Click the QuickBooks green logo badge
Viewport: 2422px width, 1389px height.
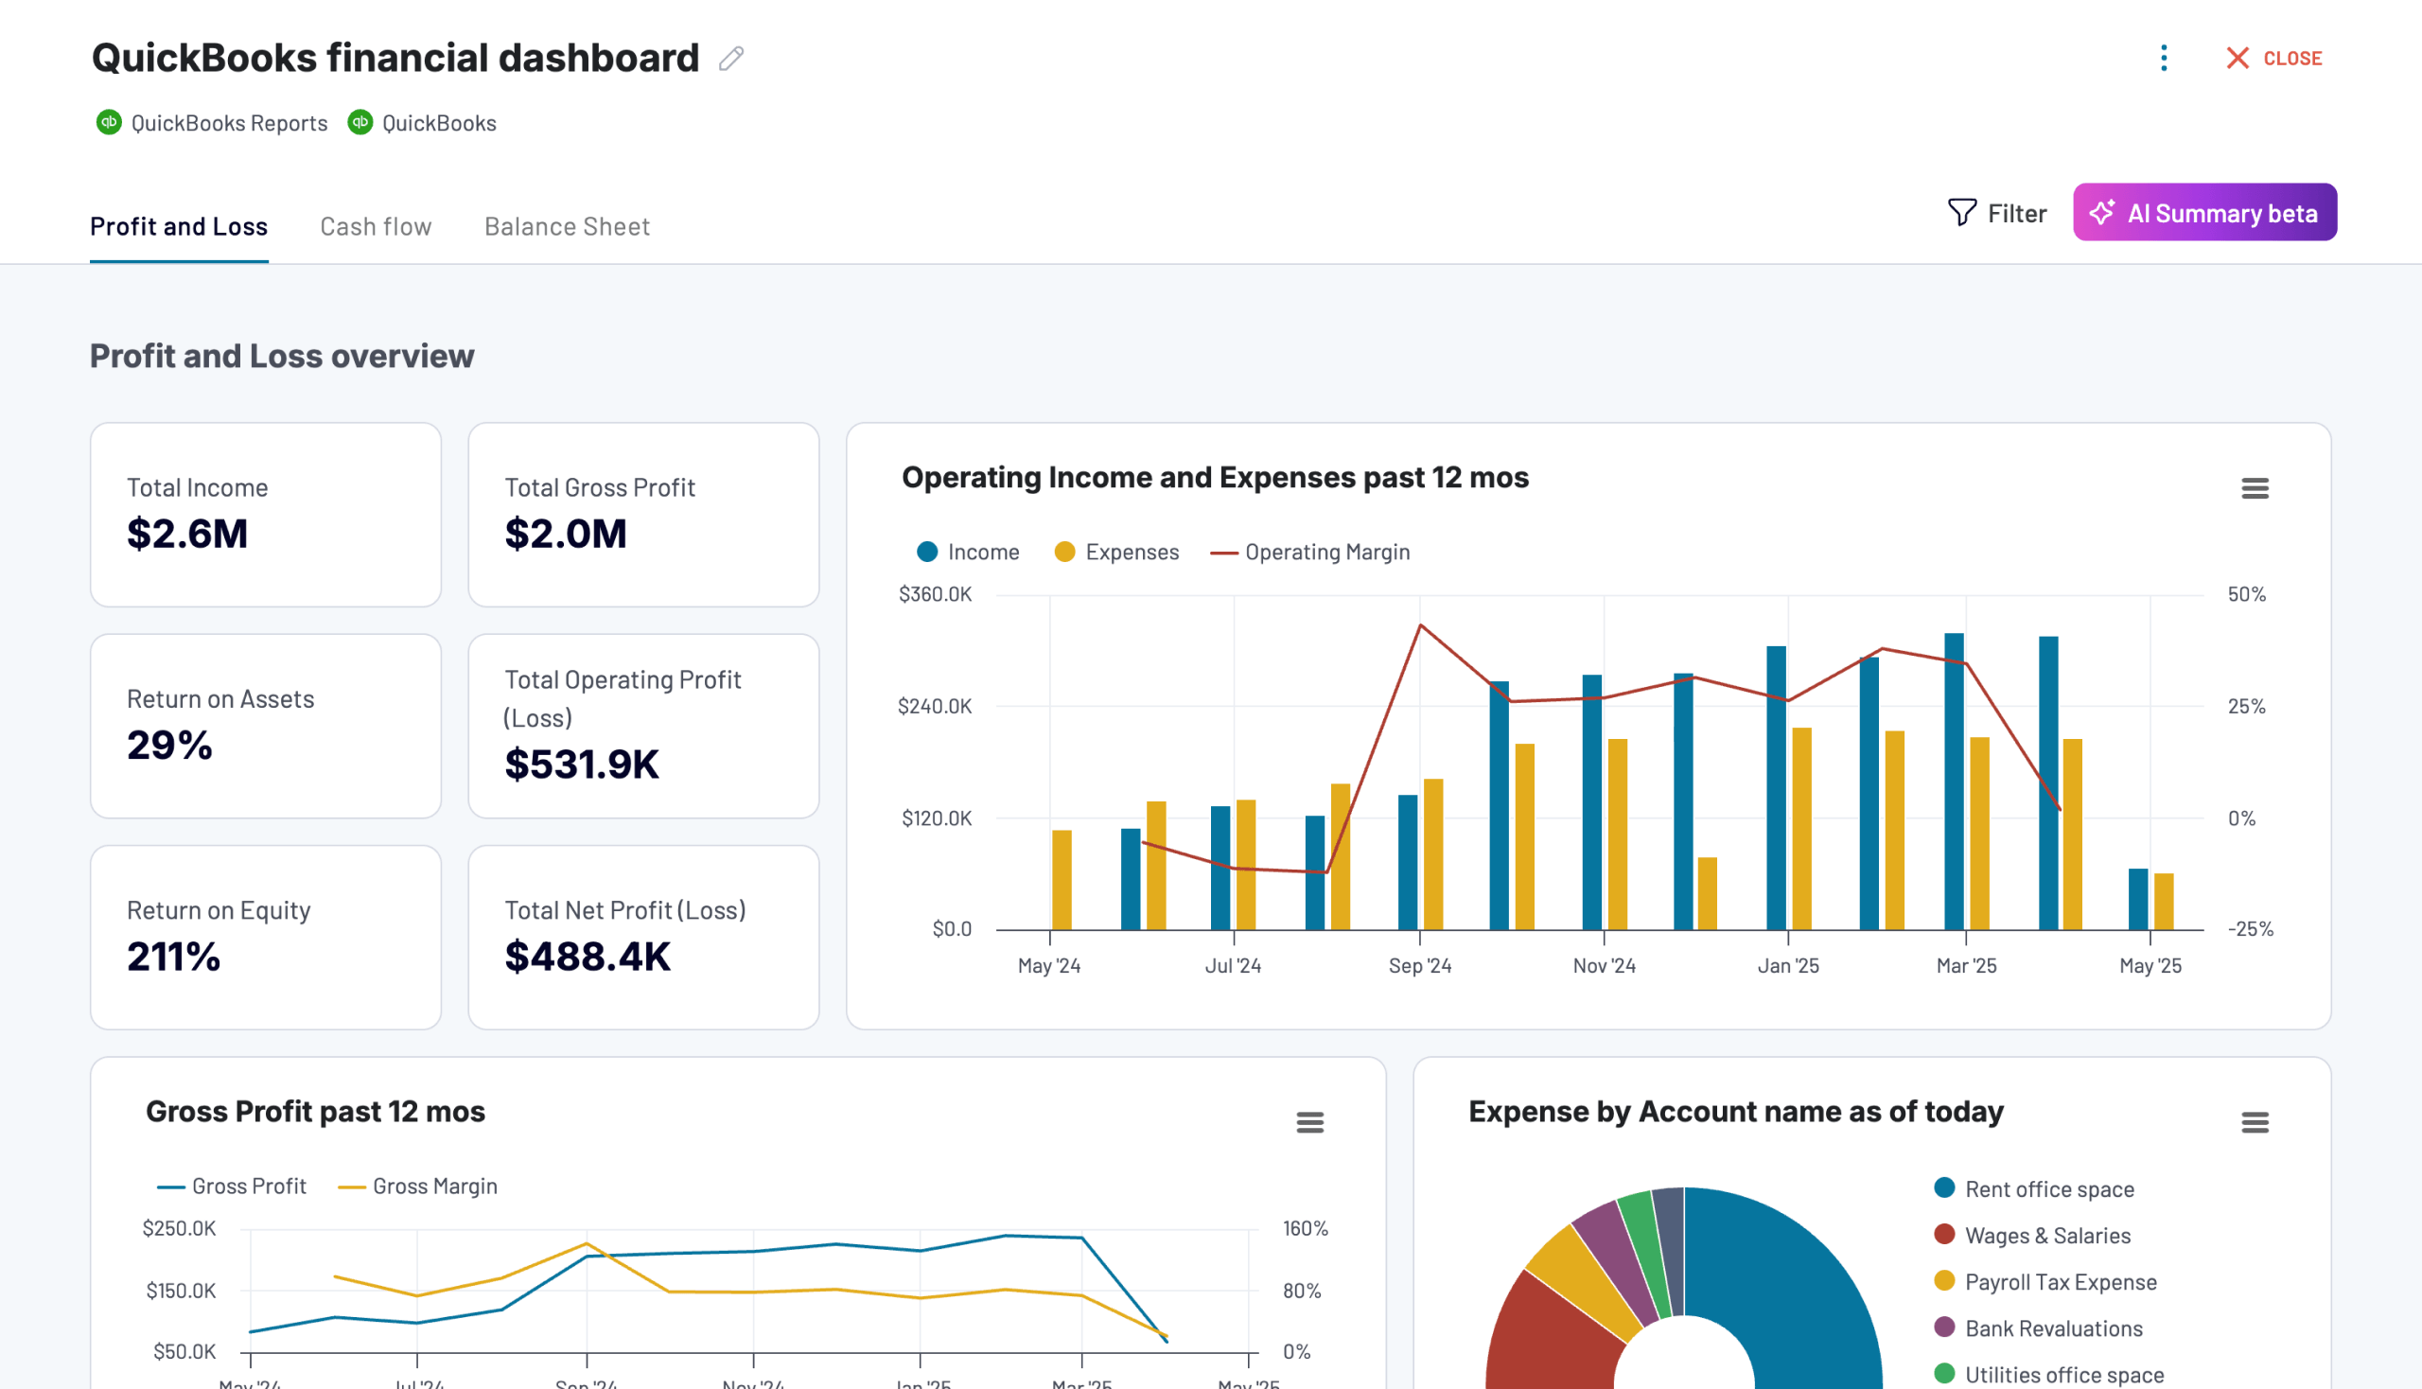tap(360, 122)
